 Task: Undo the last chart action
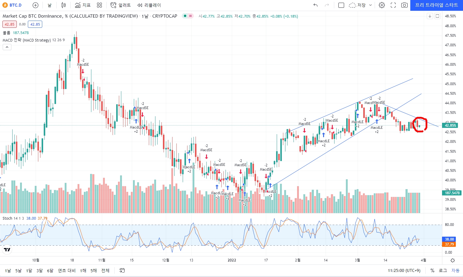pyautogui.click(x=315, y=5)
